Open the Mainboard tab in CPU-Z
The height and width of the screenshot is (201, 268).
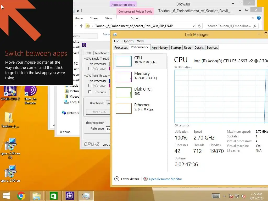[x=102, y=53]
